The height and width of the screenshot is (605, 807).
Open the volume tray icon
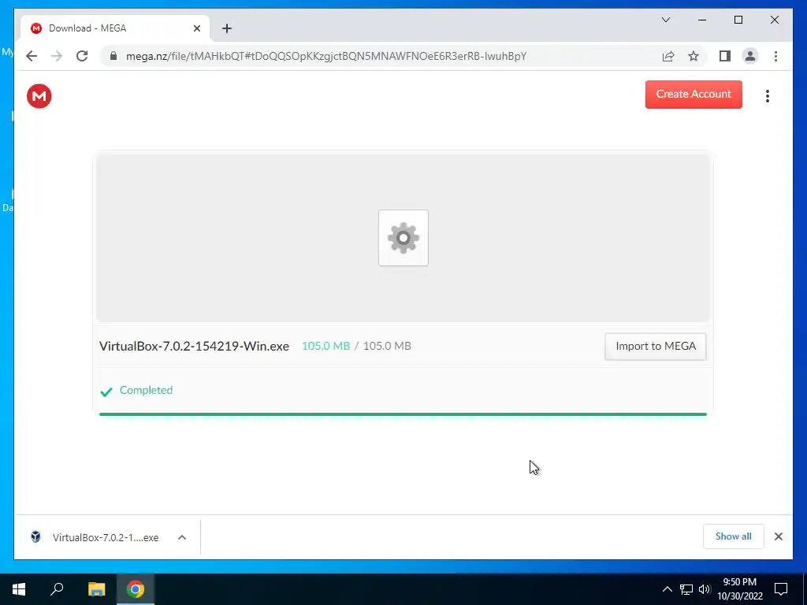coord(705,589)
